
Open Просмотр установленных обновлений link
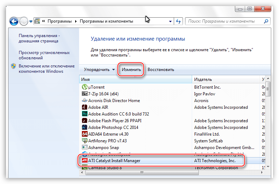click(44, 55)
